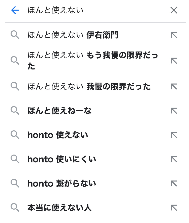Click the arrow icon beside ほんと使えねーな

pos(174,111)
